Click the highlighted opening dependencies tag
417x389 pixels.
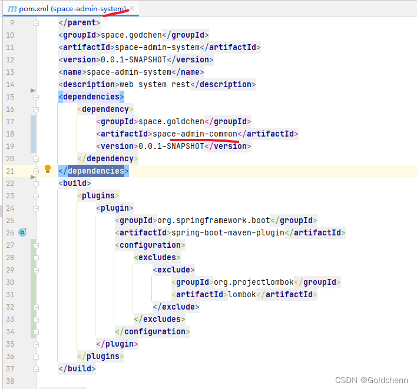pyautogui.click(x=91, y=97)
